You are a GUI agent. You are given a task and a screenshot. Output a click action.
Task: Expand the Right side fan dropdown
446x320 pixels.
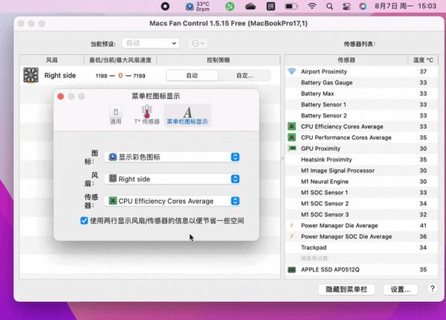click(x=172, y=179)
